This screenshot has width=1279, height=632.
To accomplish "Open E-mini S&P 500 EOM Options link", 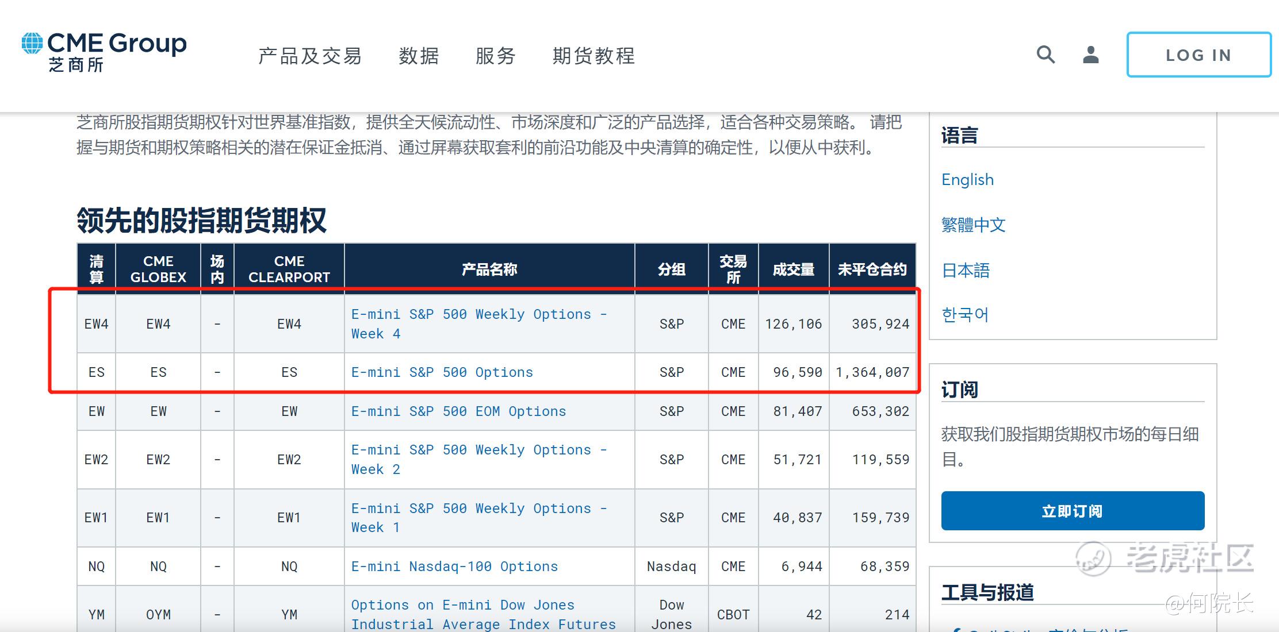I will pyautogui.click(x=458, y=411).
